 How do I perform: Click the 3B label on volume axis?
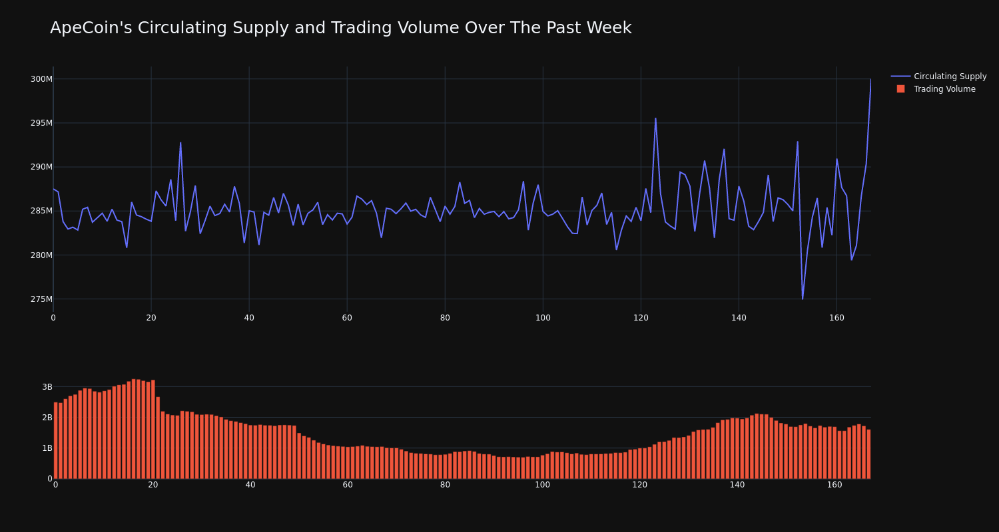coord(47,387)
